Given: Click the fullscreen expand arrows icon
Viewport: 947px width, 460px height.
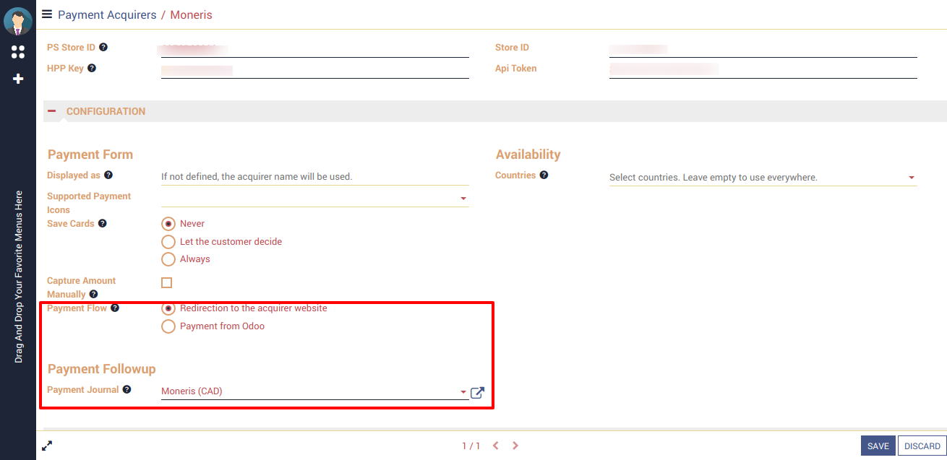Looking at the screenshot, I should 47,446.
